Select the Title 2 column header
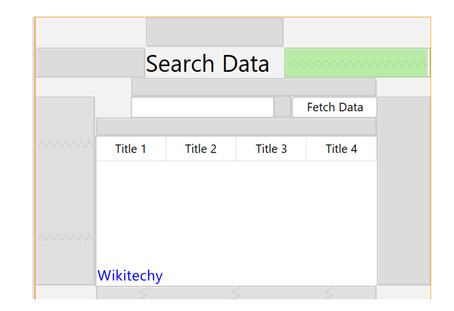The image size is (454, 311). pyautogui.click(x=201, y=149)
